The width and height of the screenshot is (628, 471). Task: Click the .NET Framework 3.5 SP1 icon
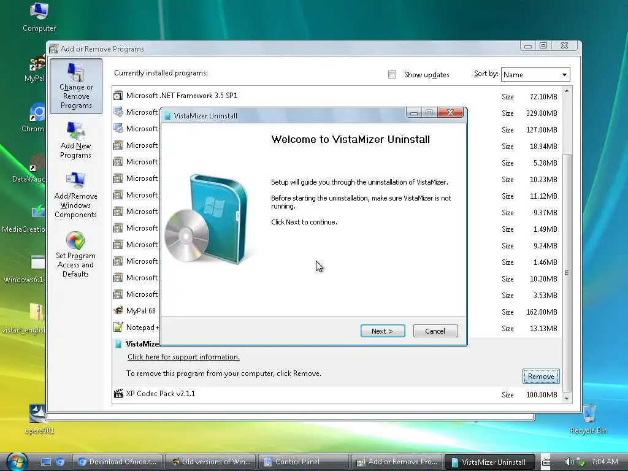click(x=118, y=96)
